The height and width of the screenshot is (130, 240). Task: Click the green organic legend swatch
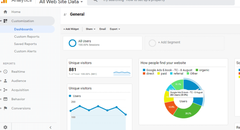(197, 70)
